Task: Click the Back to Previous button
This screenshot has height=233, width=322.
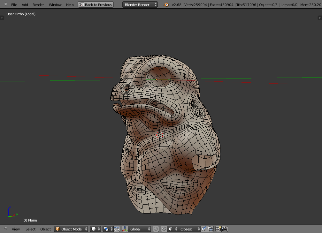Action: coord(96,5)
